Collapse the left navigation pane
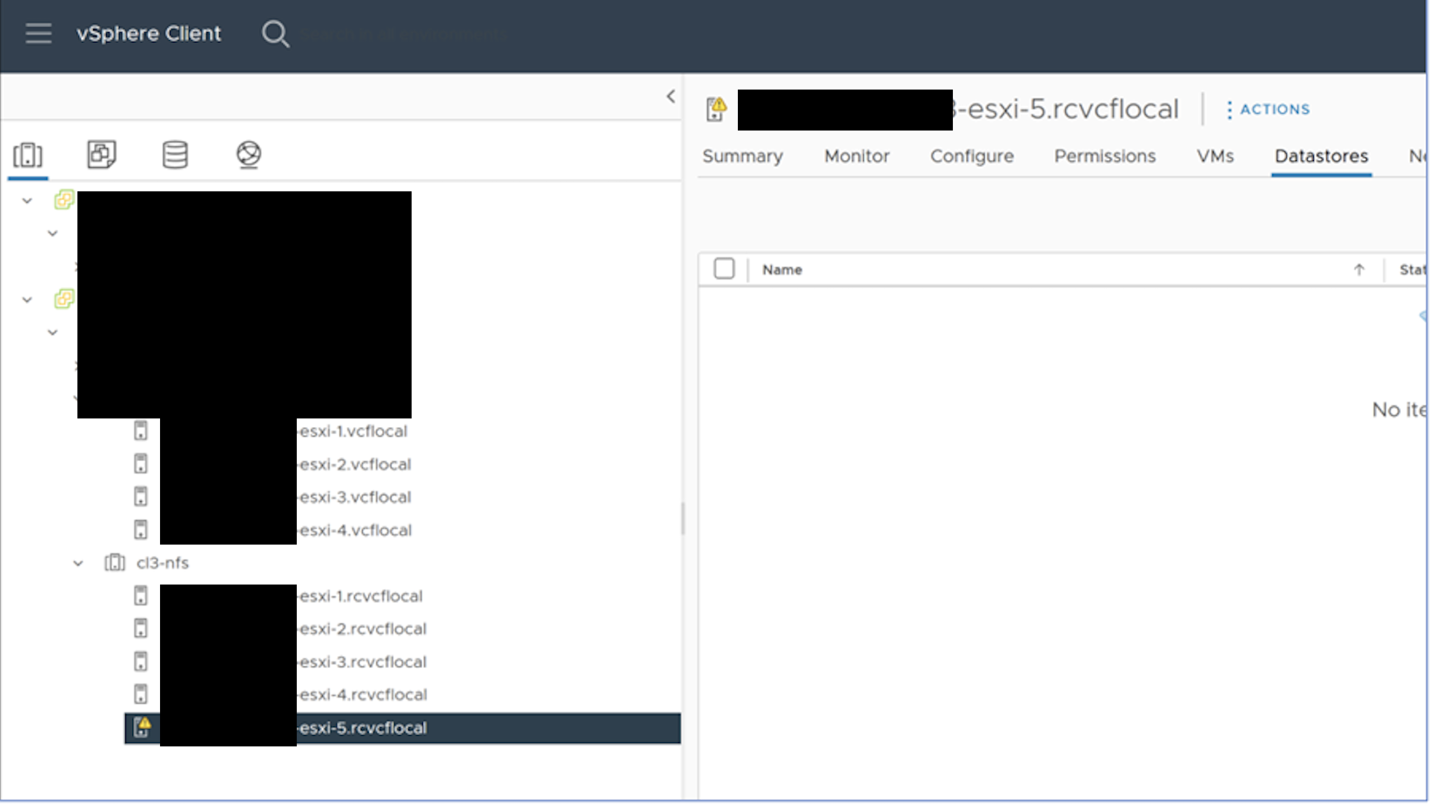This screenshot has width=1434, height=809. [670, 97]
